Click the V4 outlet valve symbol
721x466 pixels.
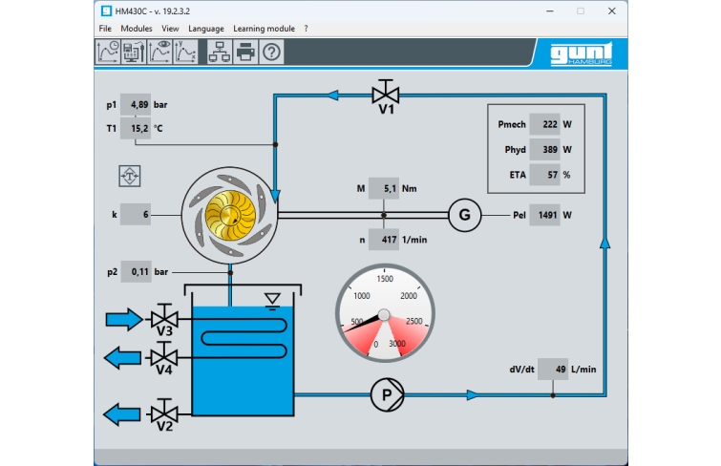[164, 353]
